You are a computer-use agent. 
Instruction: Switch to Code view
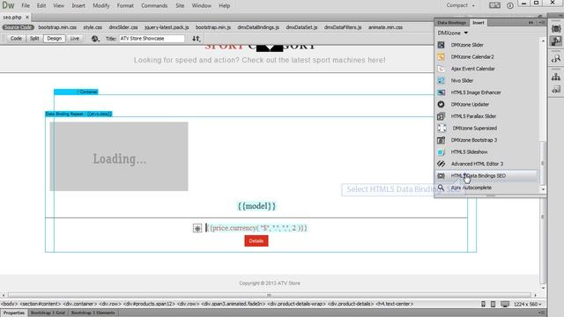(x=16, y=39)
